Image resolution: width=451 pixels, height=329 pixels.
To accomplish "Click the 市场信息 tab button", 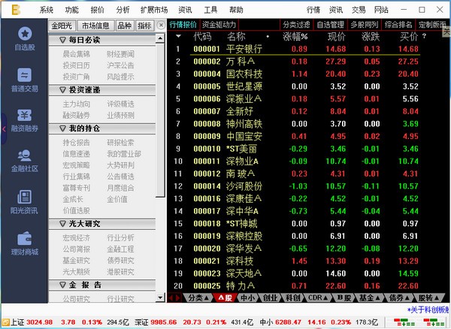I will (95, 25).
